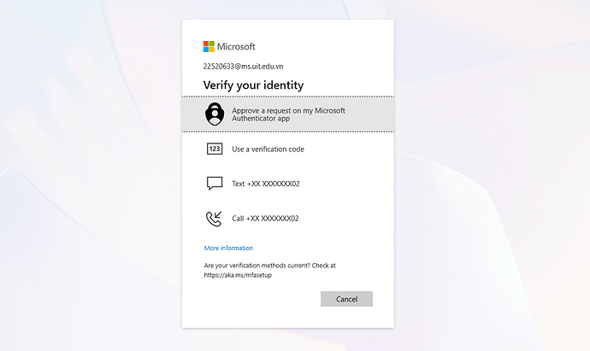Click the 'Are your verification methods current?' text
590x351 pixels.
click(257, 266)
